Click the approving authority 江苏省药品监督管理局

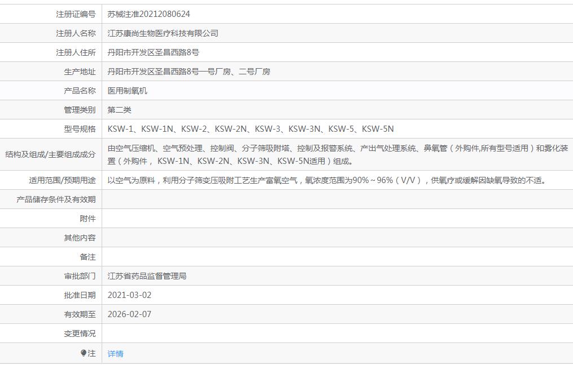click(147, 276)
